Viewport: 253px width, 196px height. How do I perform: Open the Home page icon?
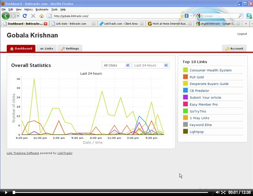click(x=42, y=16)
